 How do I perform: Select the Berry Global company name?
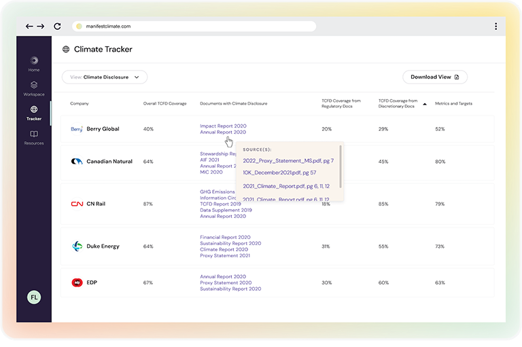pyautogui.click(x=103, y=129)
